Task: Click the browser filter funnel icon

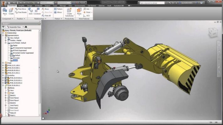Action: click(x=3, y=27)
